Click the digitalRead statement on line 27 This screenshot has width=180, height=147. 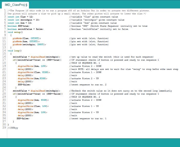pyautogui.click(x=36, y=91)
